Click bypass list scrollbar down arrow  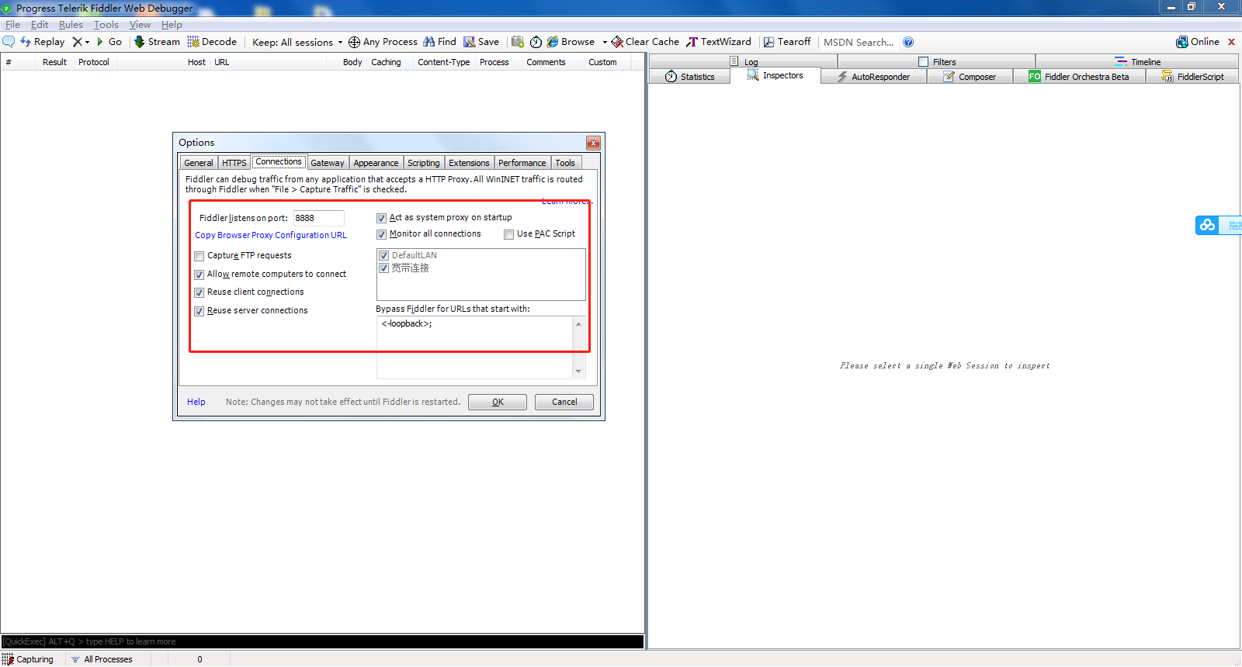click(578, 372)
